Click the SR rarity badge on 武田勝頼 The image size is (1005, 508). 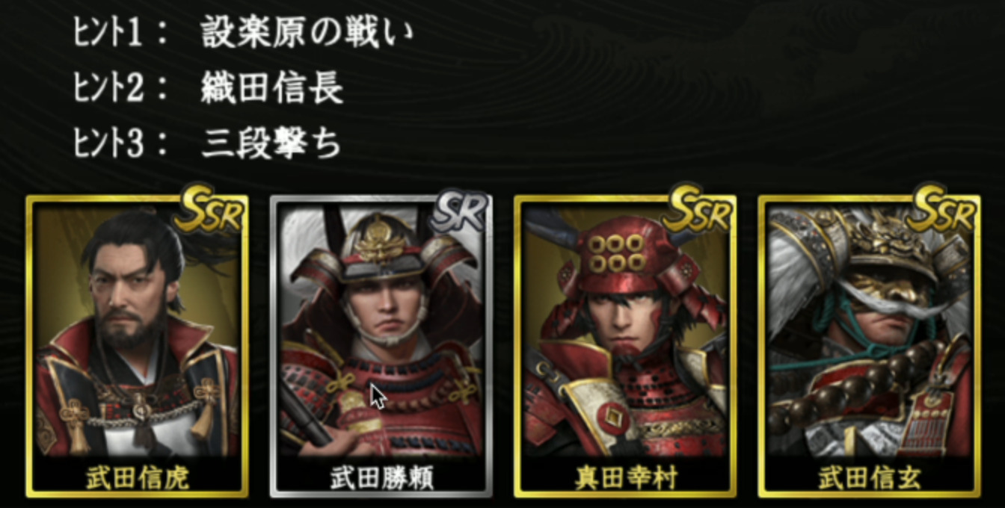459,212
